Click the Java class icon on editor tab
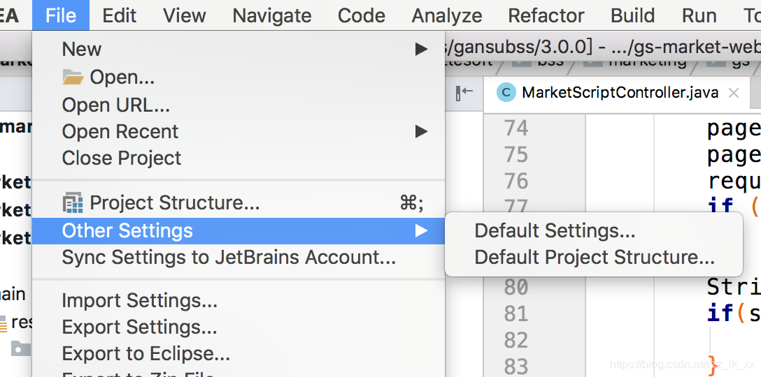Viewport: 761px width, 377px height. point(506,93)
